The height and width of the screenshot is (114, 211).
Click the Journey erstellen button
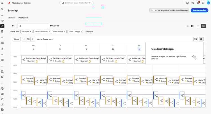coord(199,10)
